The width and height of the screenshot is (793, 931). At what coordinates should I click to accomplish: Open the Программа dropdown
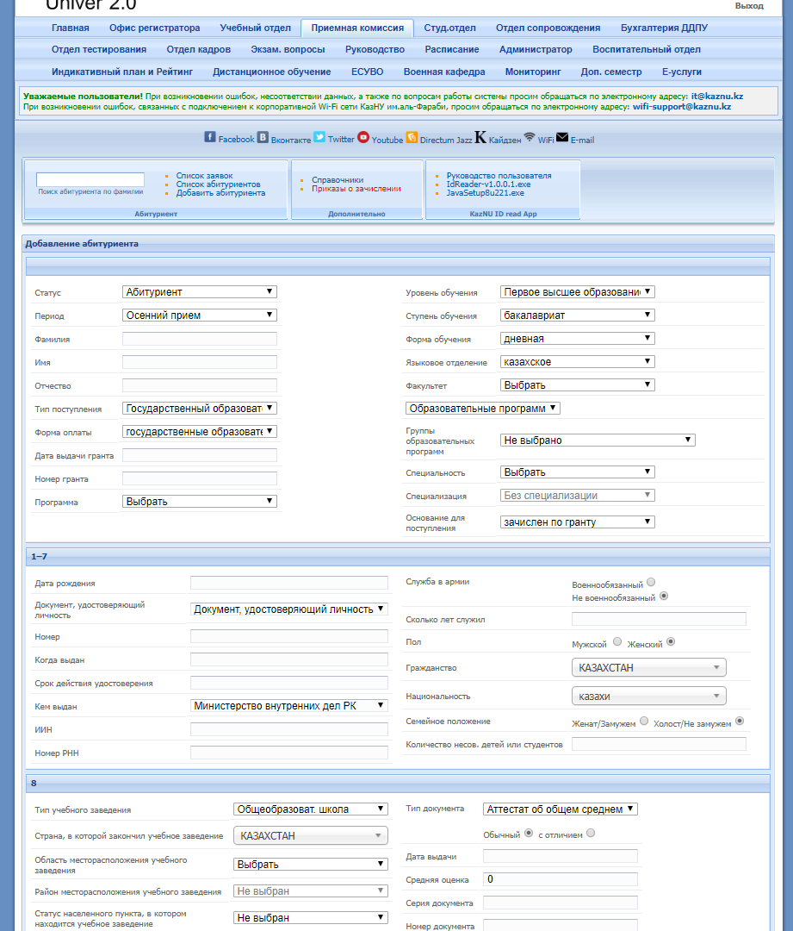[199, 501]
